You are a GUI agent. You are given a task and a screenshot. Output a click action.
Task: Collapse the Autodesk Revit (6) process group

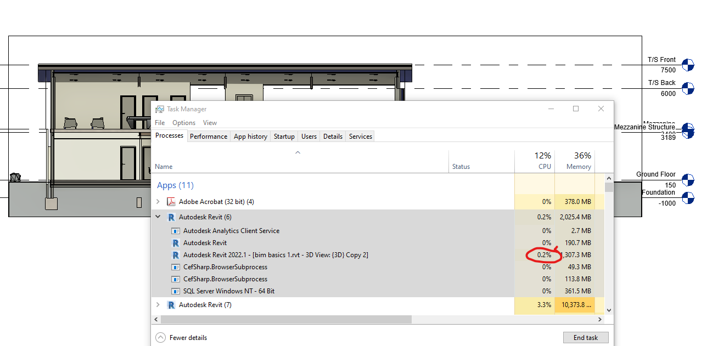[x=158, y=217]
